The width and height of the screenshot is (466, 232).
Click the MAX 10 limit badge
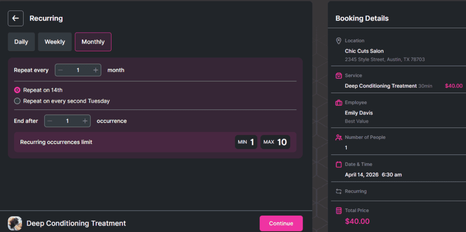point(275,142)
